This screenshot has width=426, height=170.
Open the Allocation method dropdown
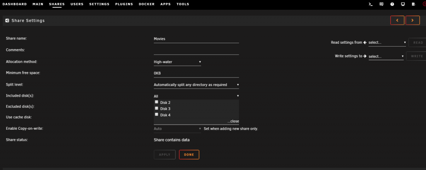(x=177, y=62)
